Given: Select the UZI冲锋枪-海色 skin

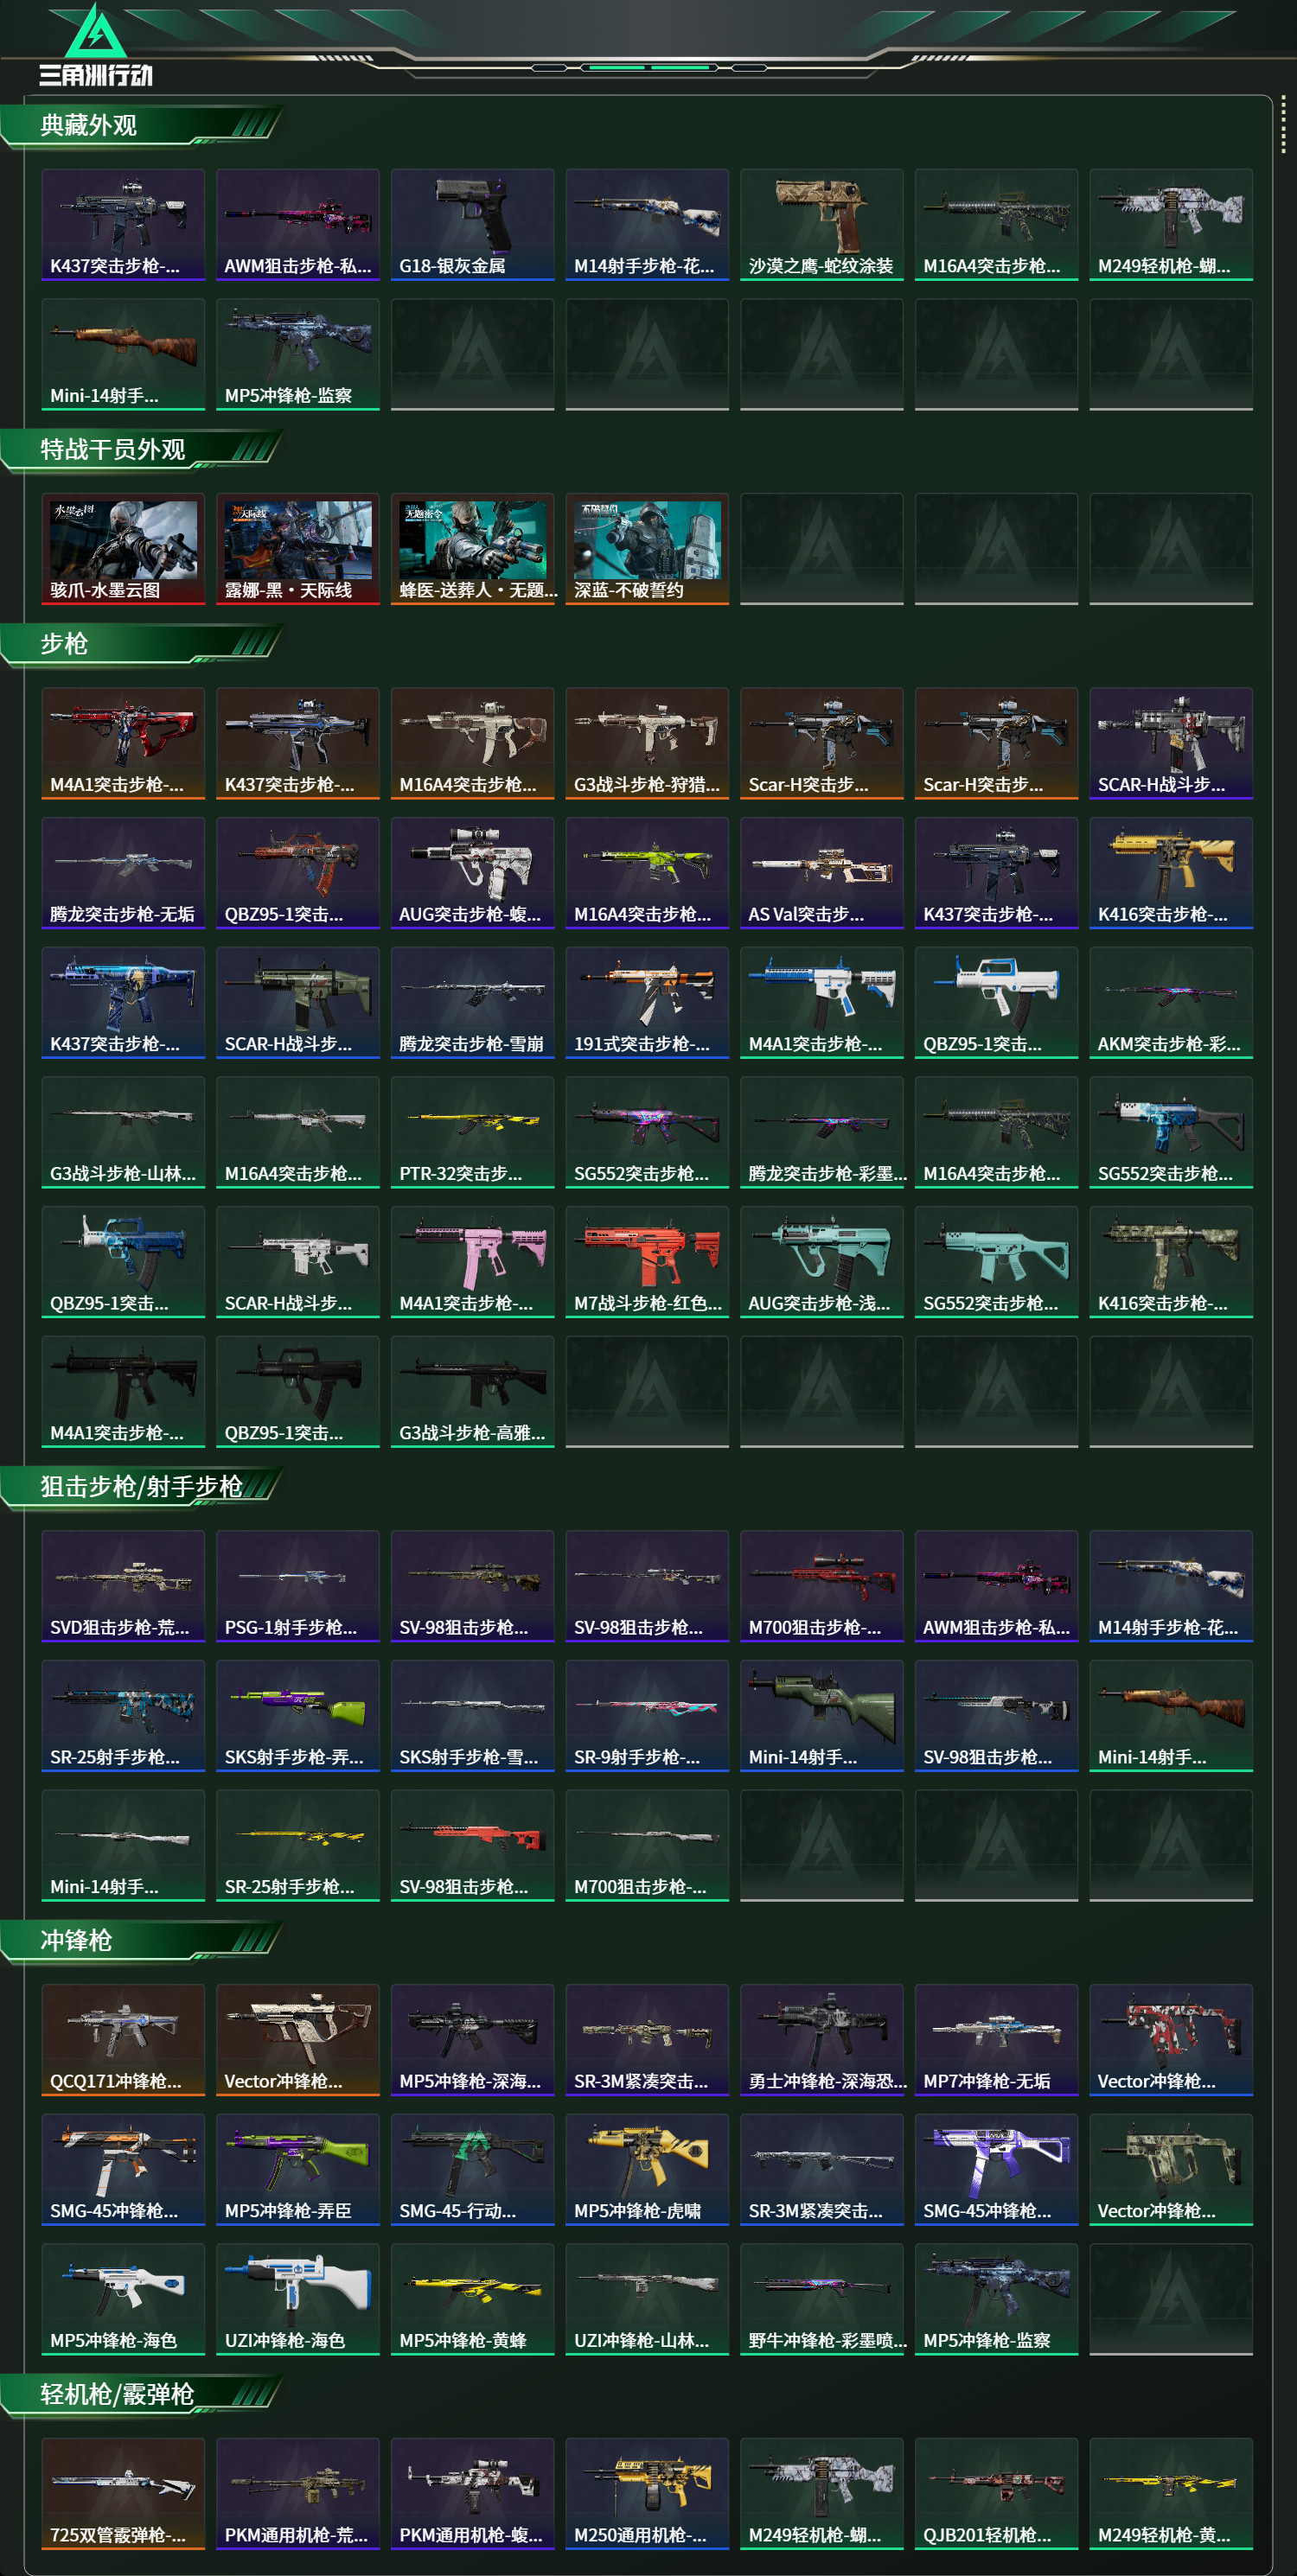Looking at the screenshot, I should point(297,2299).
